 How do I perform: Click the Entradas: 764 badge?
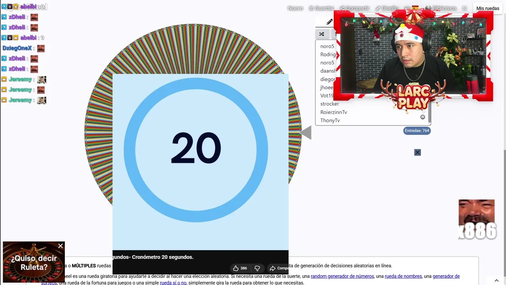tap(417, 131)
